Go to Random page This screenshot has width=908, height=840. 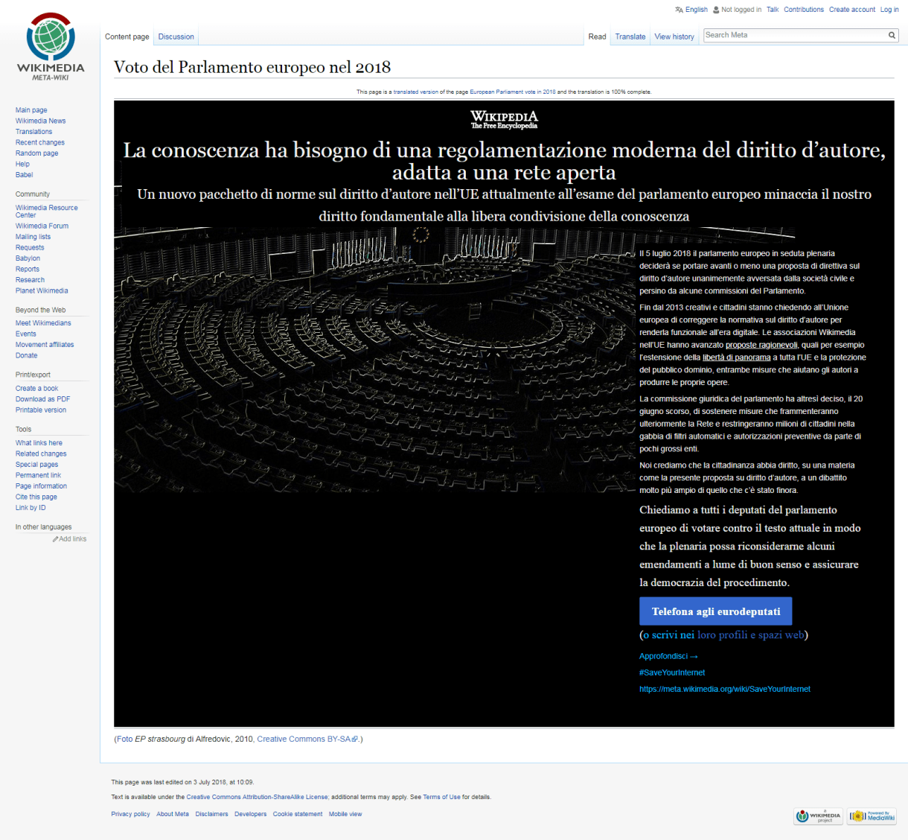click(36, 153)
